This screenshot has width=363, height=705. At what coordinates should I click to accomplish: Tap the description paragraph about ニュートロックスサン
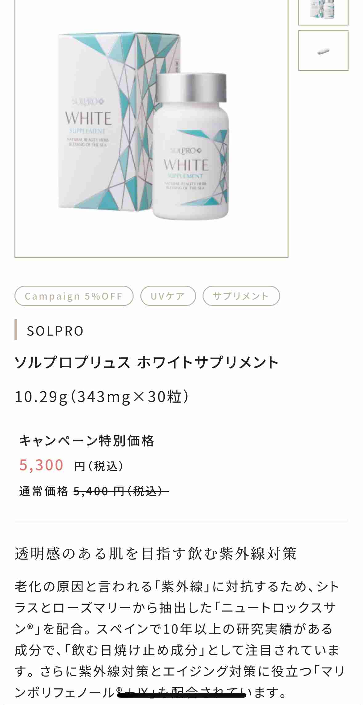pos(179,640)
